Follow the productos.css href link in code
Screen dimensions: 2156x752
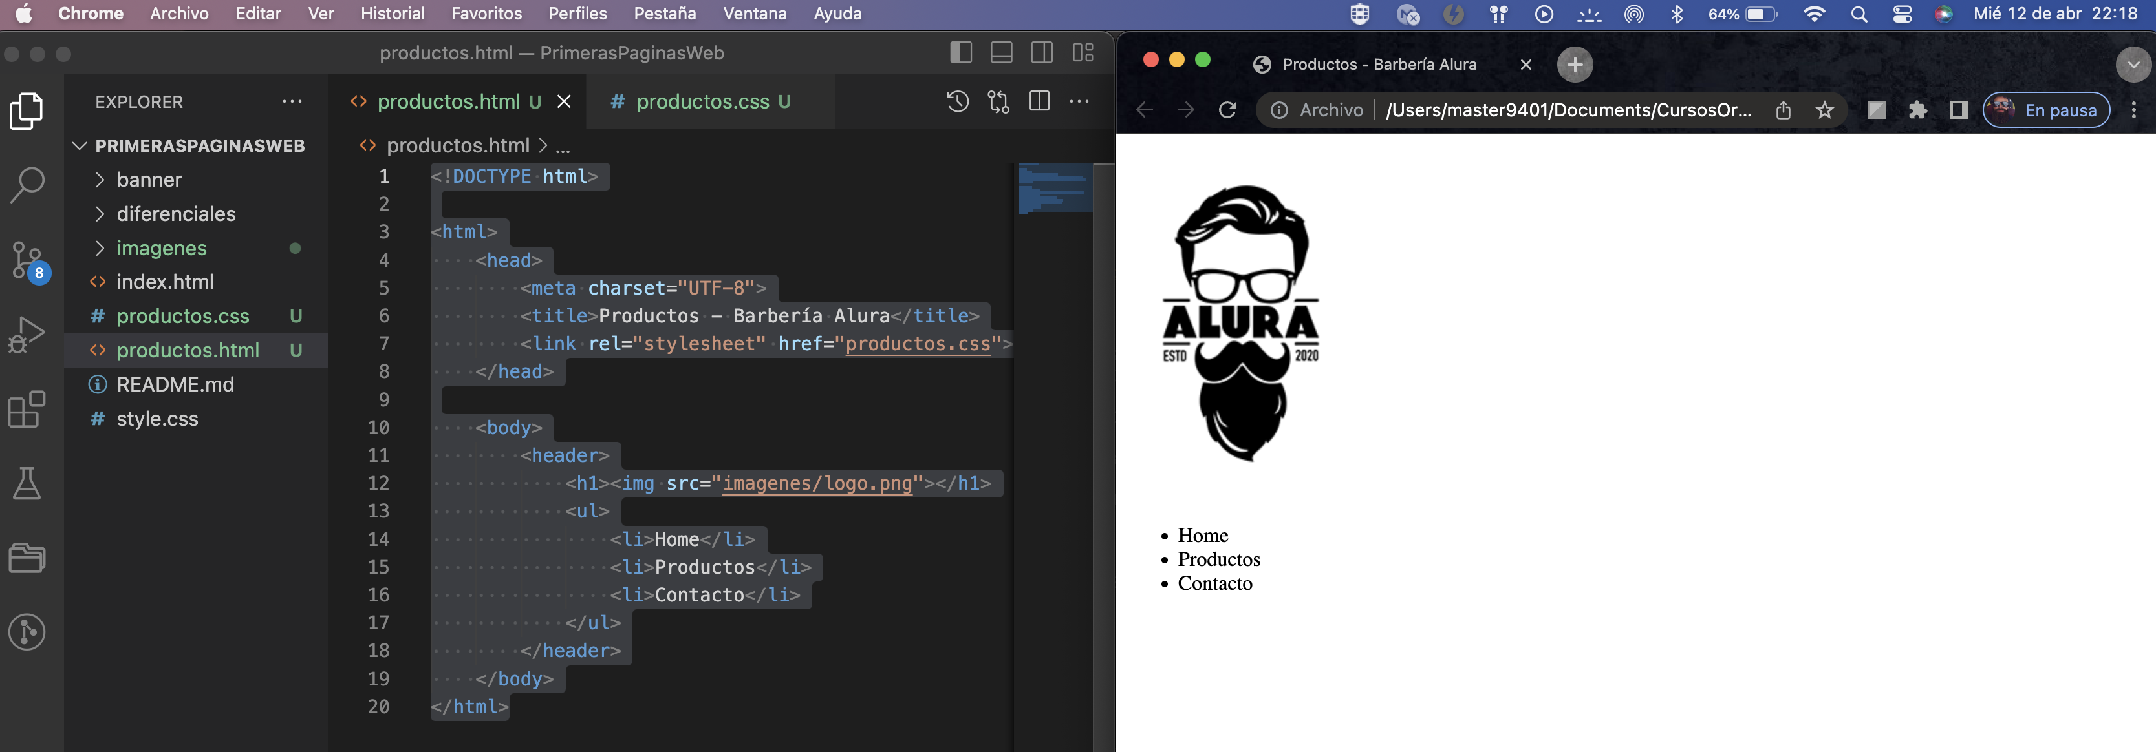pos(918,344)
